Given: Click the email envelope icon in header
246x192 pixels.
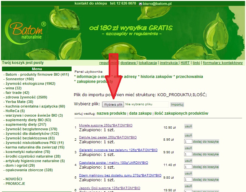Looking at the screenshot, I should point(141,4).
